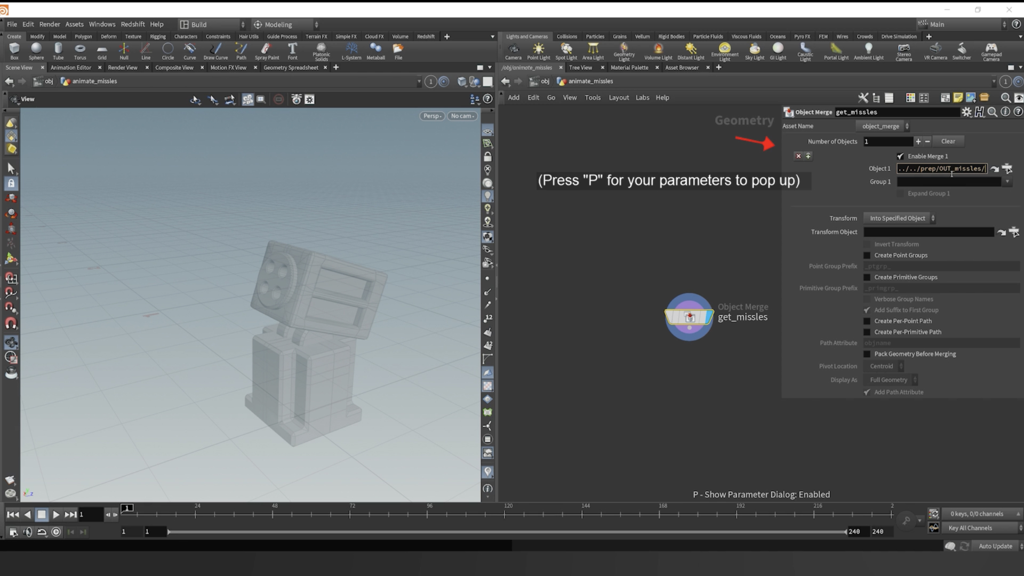Toggle the Invert Transform checkbox
Image resolution: width=1024 pixels, height=576 pixels.
point(867,244)
